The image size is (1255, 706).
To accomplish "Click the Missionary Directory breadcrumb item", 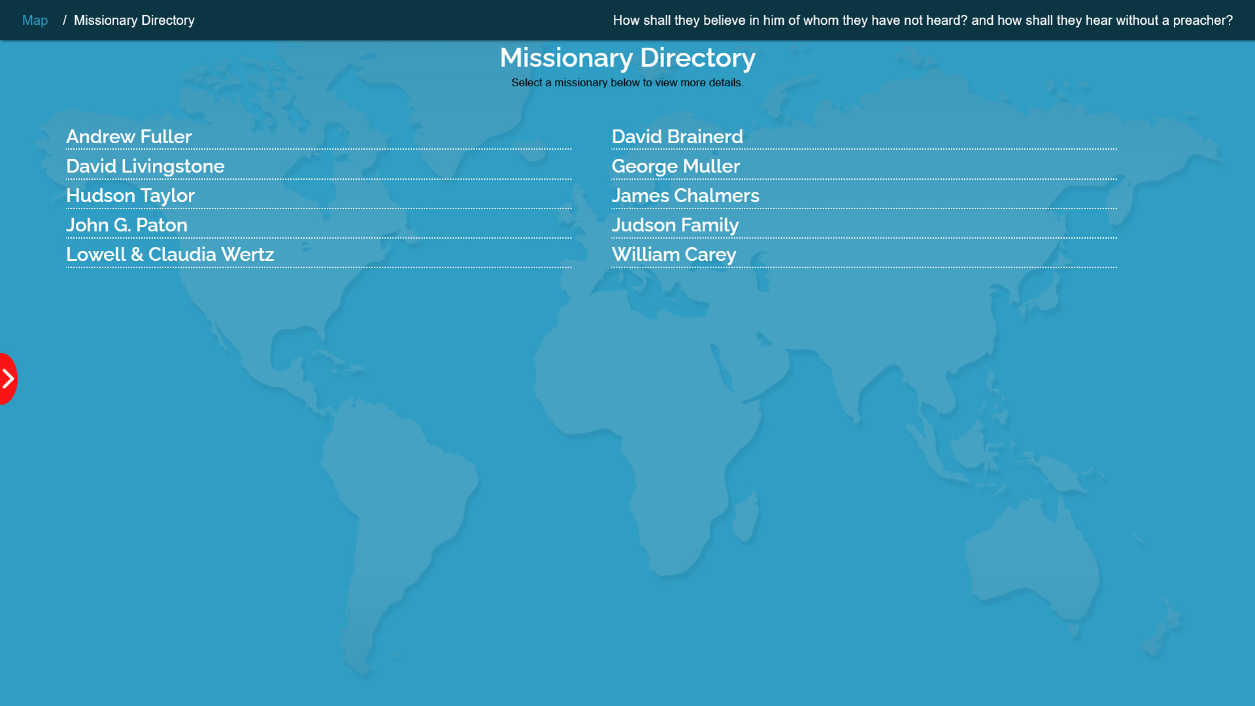I will 134,20.
